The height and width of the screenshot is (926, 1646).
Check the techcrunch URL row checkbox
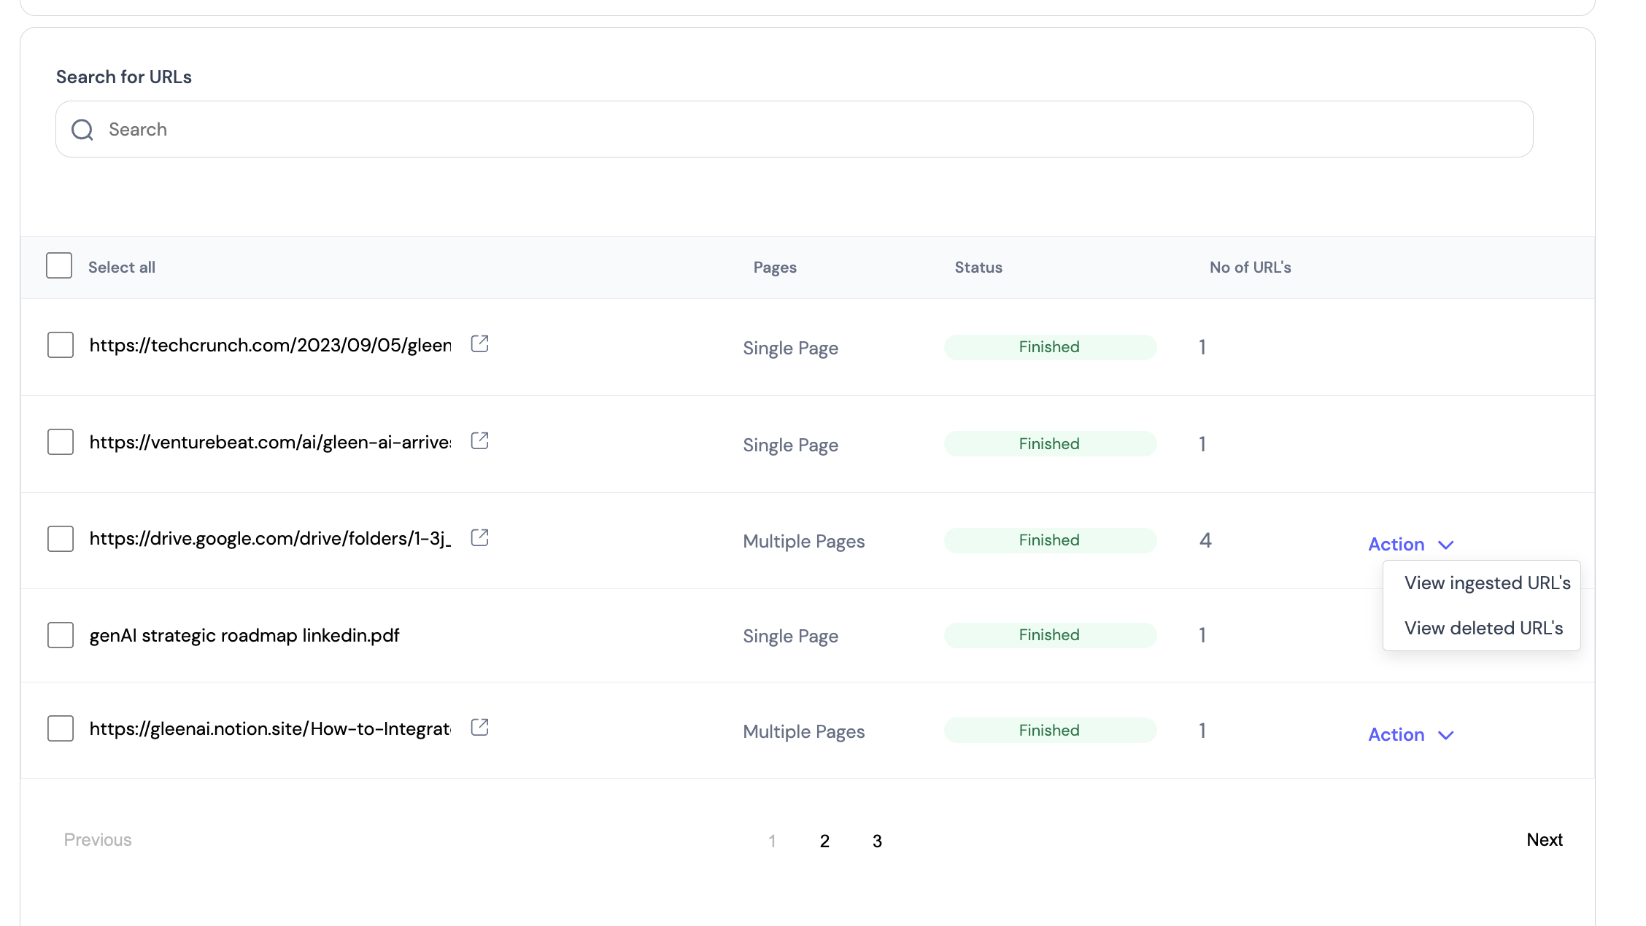[x=61, y=345]
